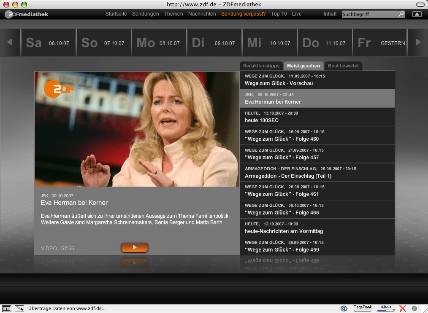Image resolution: width=428 pixels, height=313 pixels.
Task: Open Wege zum Glück Folge 461
Action: tap(317, 191)
